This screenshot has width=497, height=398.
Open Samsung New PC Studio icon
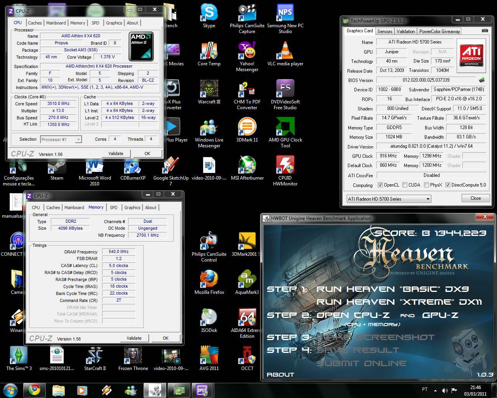pyautogui.click(x=285, y=18)
